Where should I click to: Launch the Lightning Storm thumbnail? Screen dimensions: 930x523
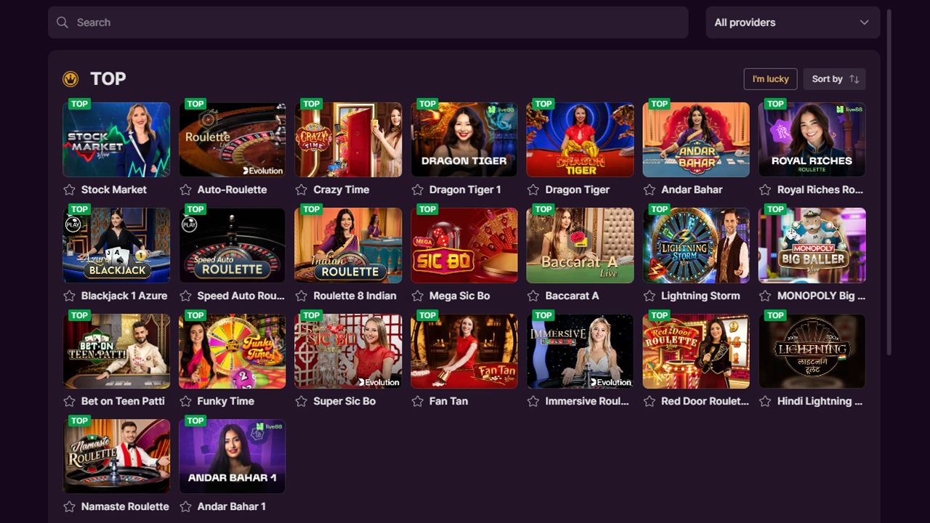[696, 246]
